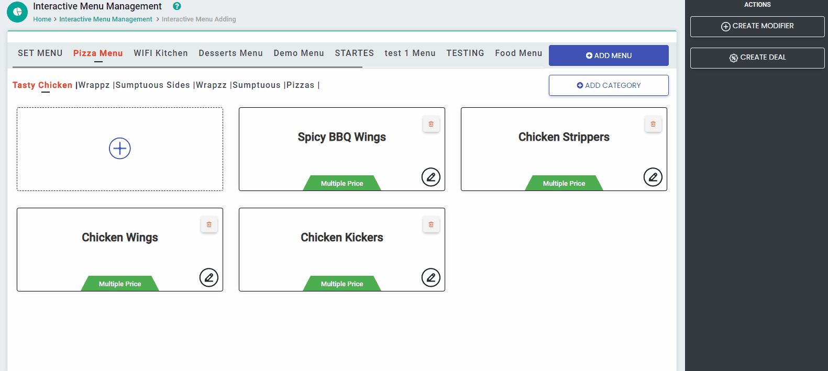
Task: Click the app logo icon
Action: (x=17, y=12)
